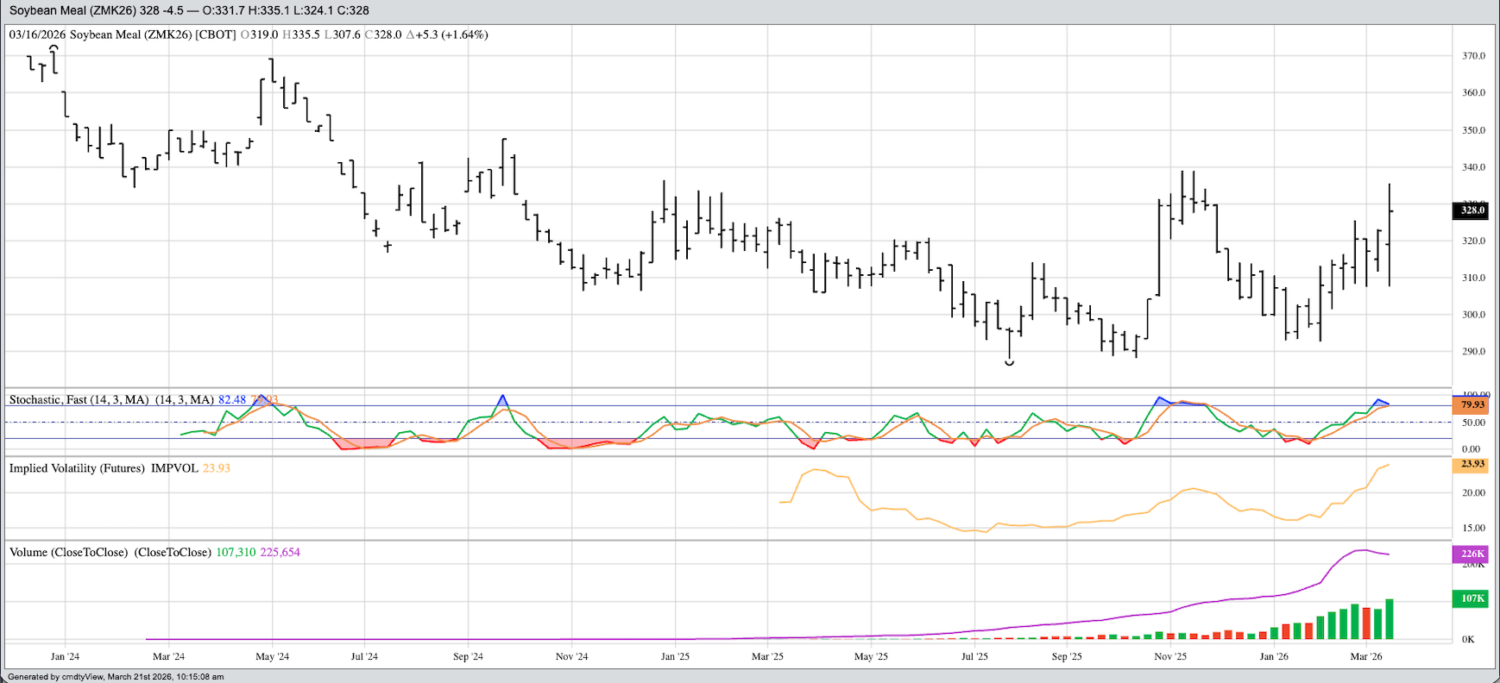Click the Mar '26 date axis label
The width and height of the screenshot is (1500, 683).
(x=1366, y=656)
